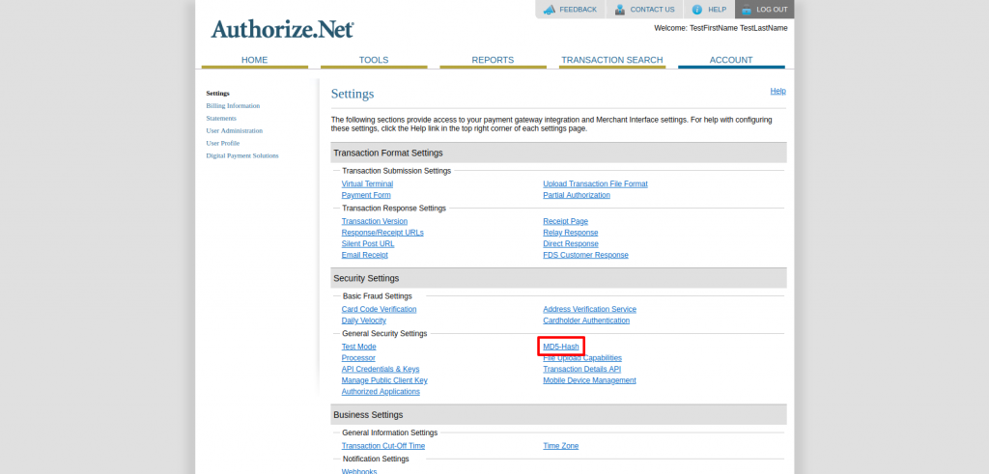Open the Authorized Applications link

coord(381,392)
